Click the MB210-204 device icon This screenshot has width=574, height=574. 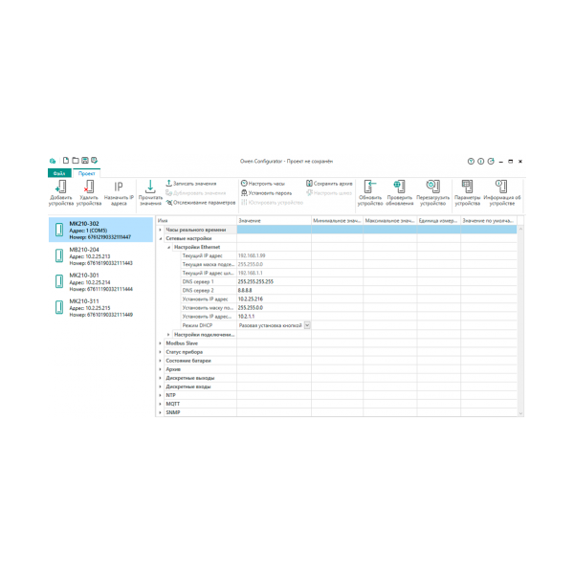point(59,255)
